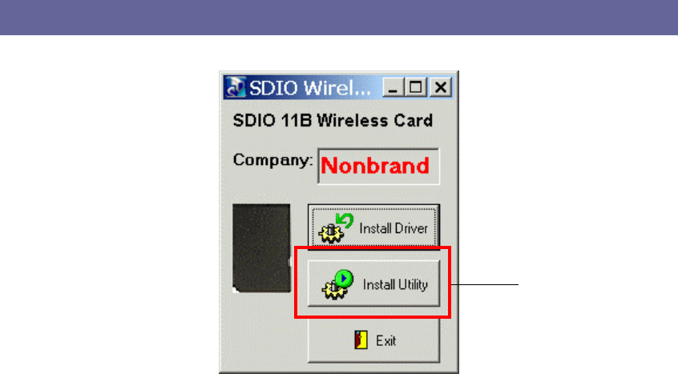
Task: Click the red Nonbrand company field
Action: click(378, 167)
